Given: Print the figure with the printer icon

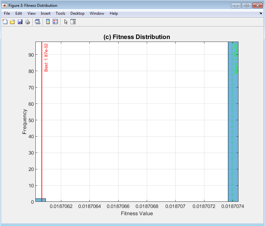Looking at the screenshot, I should pos(28,22).
